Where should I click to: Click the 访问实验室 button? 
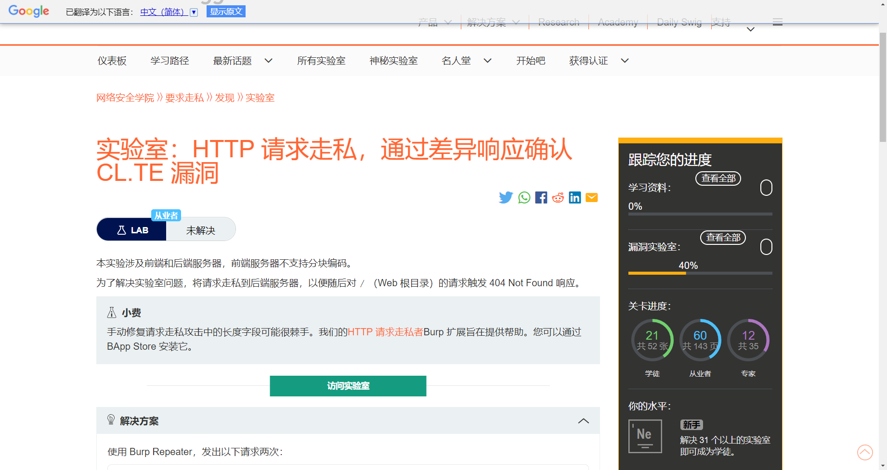point(348,386)
